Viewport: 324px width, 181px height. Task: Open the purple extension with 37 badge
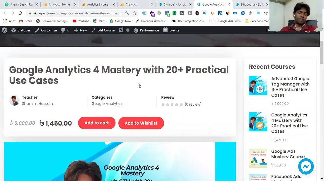152,13
